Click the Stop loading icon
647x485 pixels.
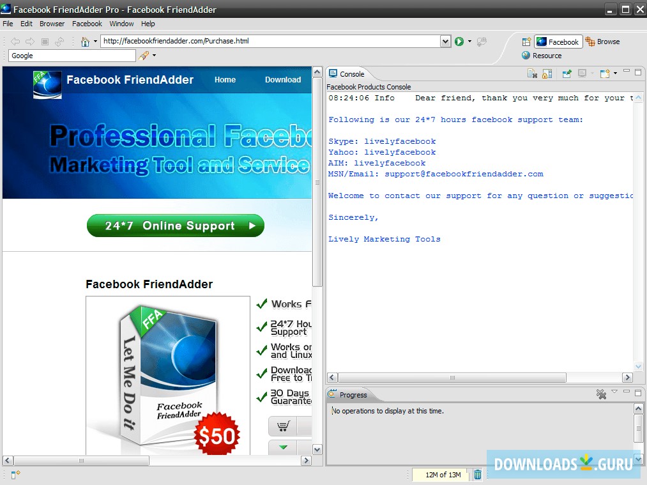(x=45, y=42)
